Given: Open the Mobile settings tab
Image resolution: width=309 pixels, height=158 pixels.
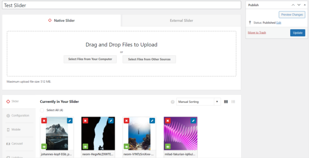Looking at the screenshot, I should point(19,130).
